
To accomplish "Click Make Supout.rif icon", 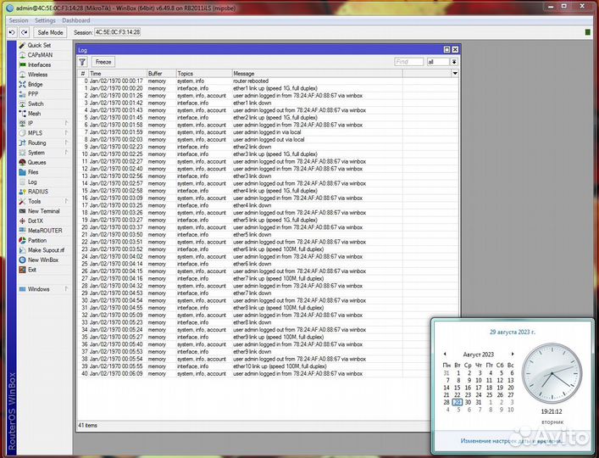I will (23, 250).
